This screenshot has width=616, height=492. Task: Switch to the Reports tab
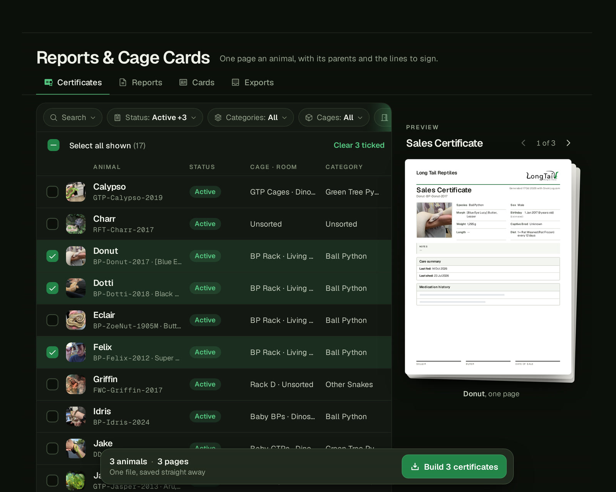pyautogui.click(x=141, y=83)
